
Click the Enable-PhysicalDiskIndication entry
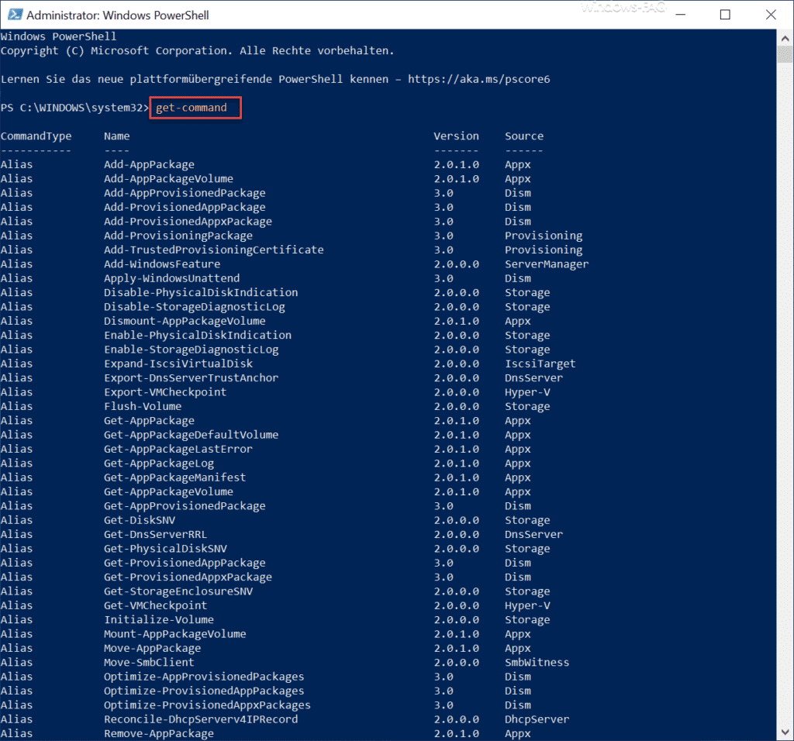(x=198, y=335)
